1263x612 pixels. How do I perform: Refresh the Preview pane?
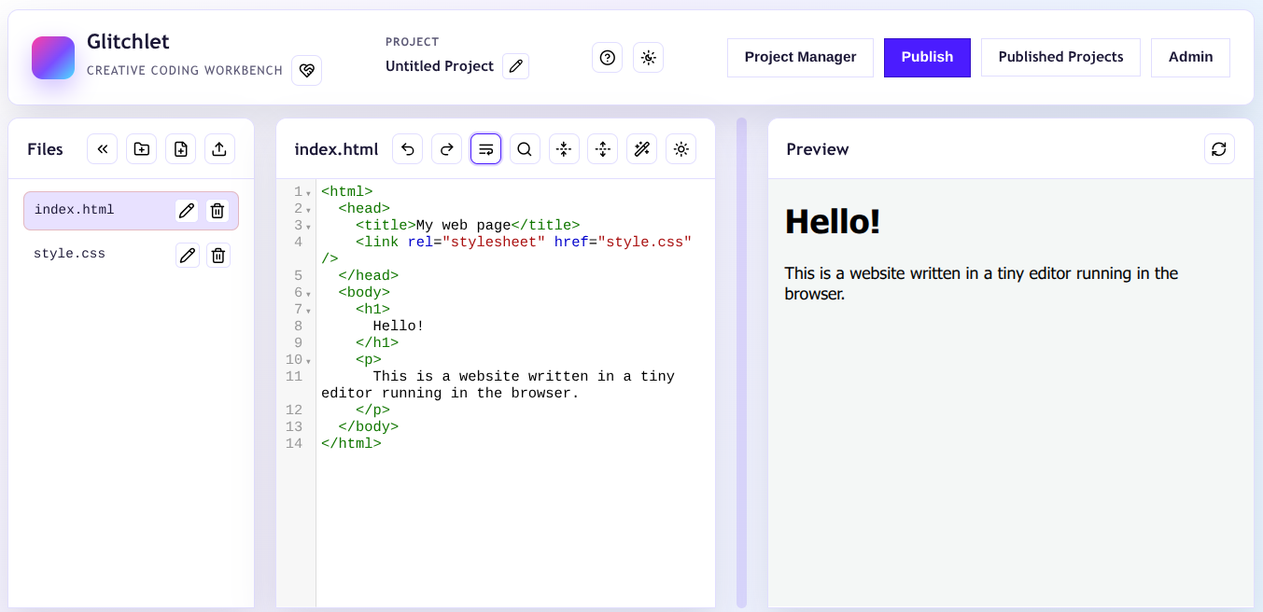click(1219, 149)
